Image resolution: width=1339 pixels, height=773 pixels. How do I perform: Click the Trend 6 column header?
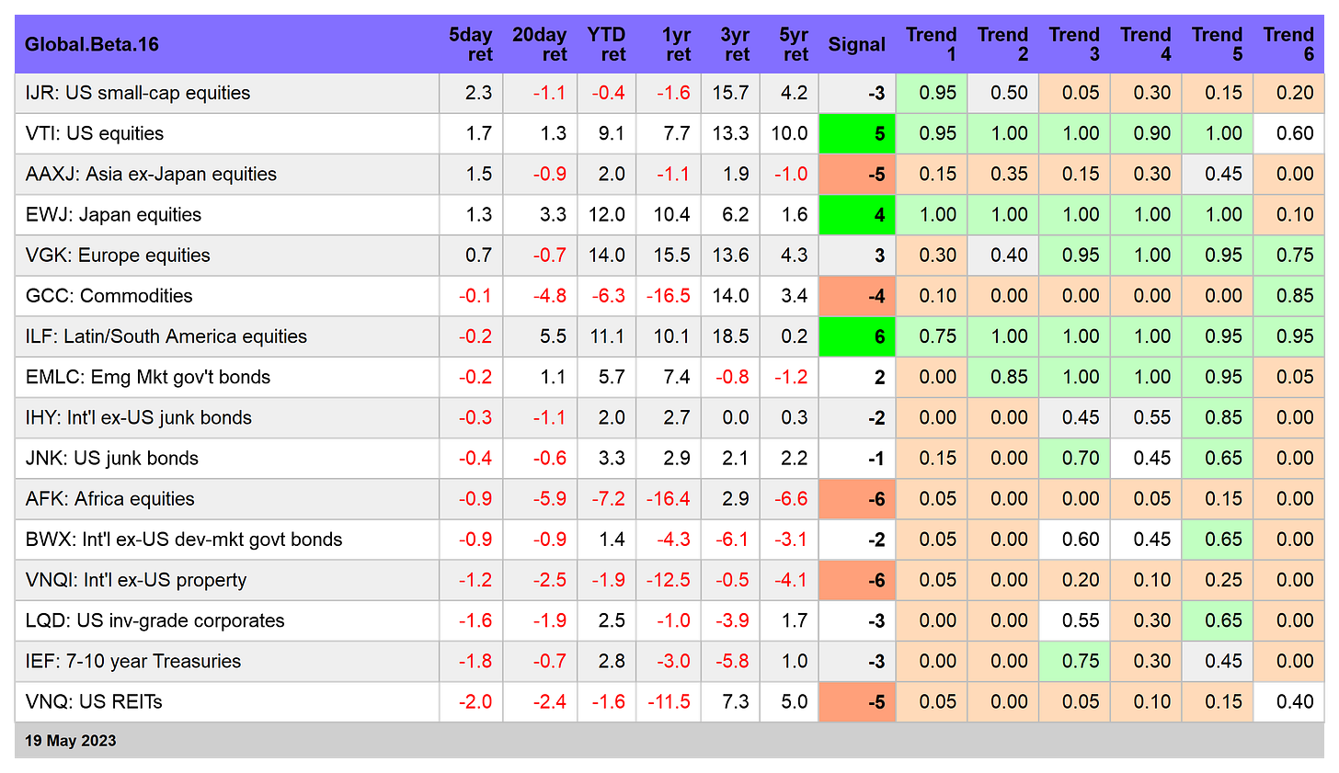pyautogui.click(x=1289, y=44)
